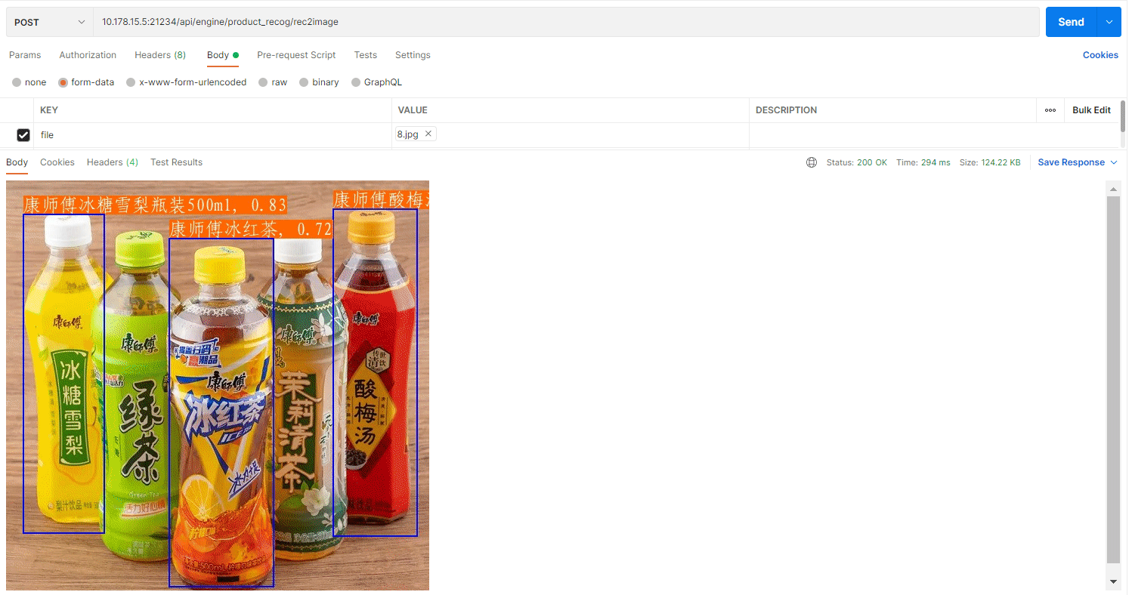The image size is (1132, 595).
Task: Click the 8.jpg file chip
Action: coord(415,134)
